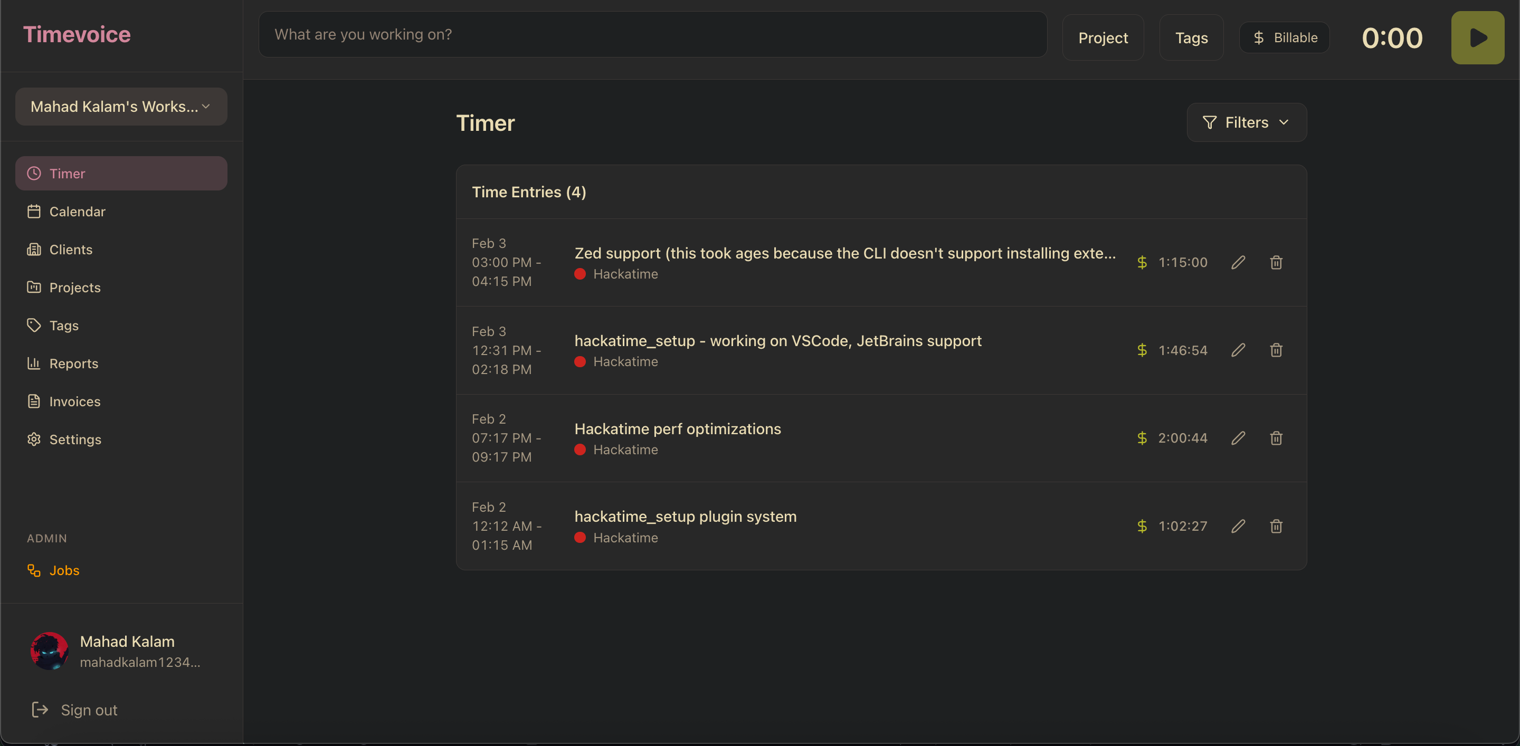Expand the Filters dropdown
Viewport: 1520px width, 746px height.
(x=1246, y=122)
